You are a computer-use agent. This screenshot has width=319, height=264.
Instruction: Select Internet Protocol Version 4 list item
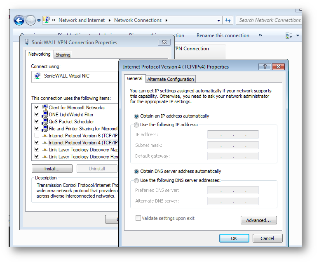click(83, 143)
